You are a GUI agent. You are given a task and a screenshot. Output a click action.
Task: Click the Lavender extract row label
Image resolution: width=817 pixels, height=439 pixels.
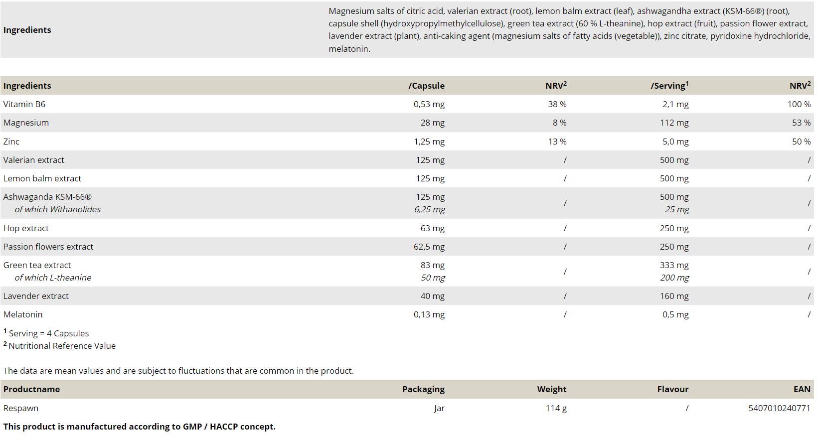point(36,296)
